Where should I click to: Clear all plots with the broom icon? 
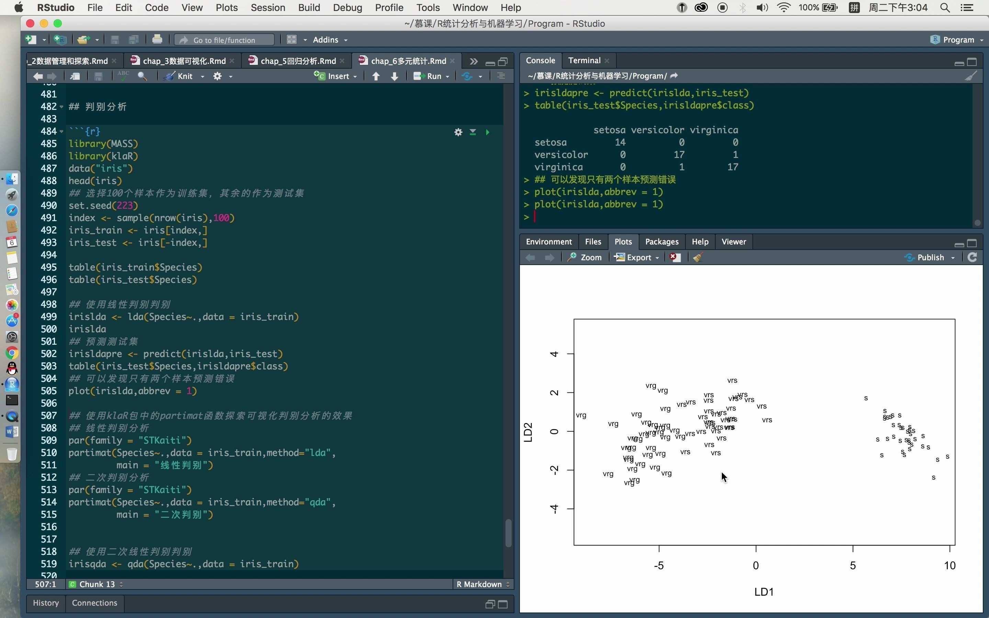697,257
